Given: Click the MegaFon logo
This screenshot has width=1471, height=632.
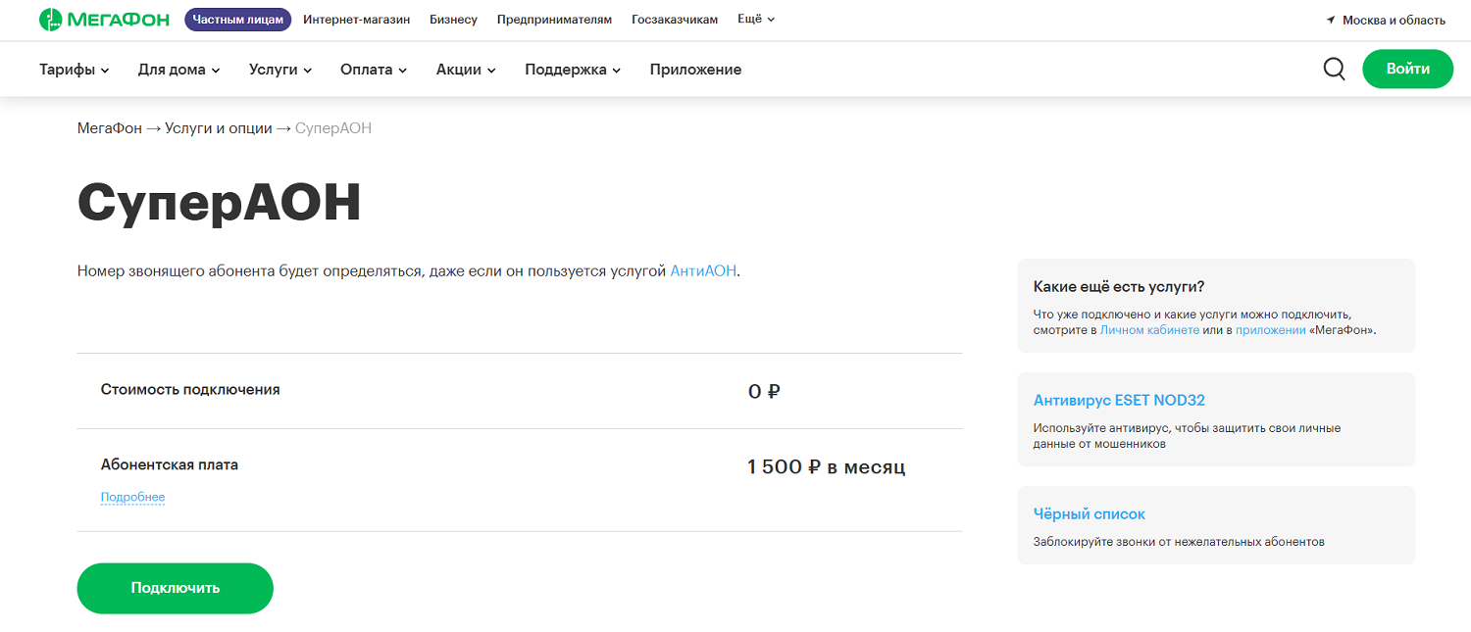Looking at the screenshot, I should pos(104,20).
